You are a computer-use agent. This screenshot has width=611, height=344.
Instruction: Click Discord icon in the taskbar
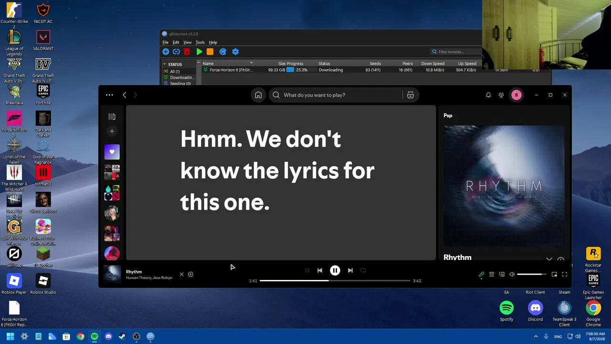108,336
